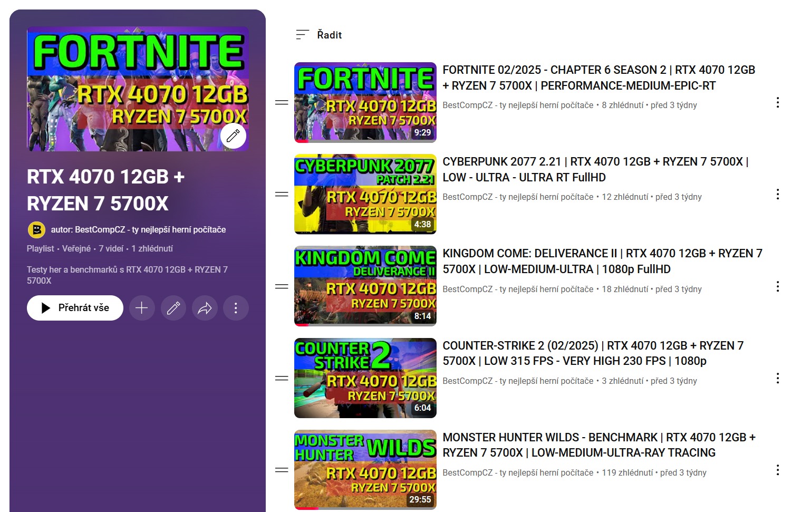Viewport: 802px width, 512px height.
Task: Click the 29:55 duration badge
Action: 420,499
